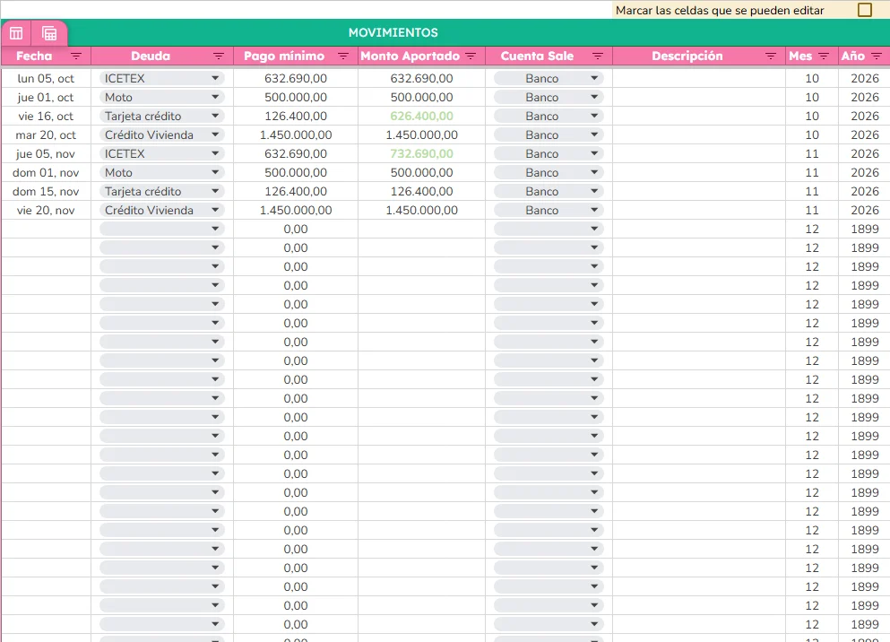This screenshot has height=642, width=890.
Task: Open the Descripción column filter icon
Action: click(770, 56)
